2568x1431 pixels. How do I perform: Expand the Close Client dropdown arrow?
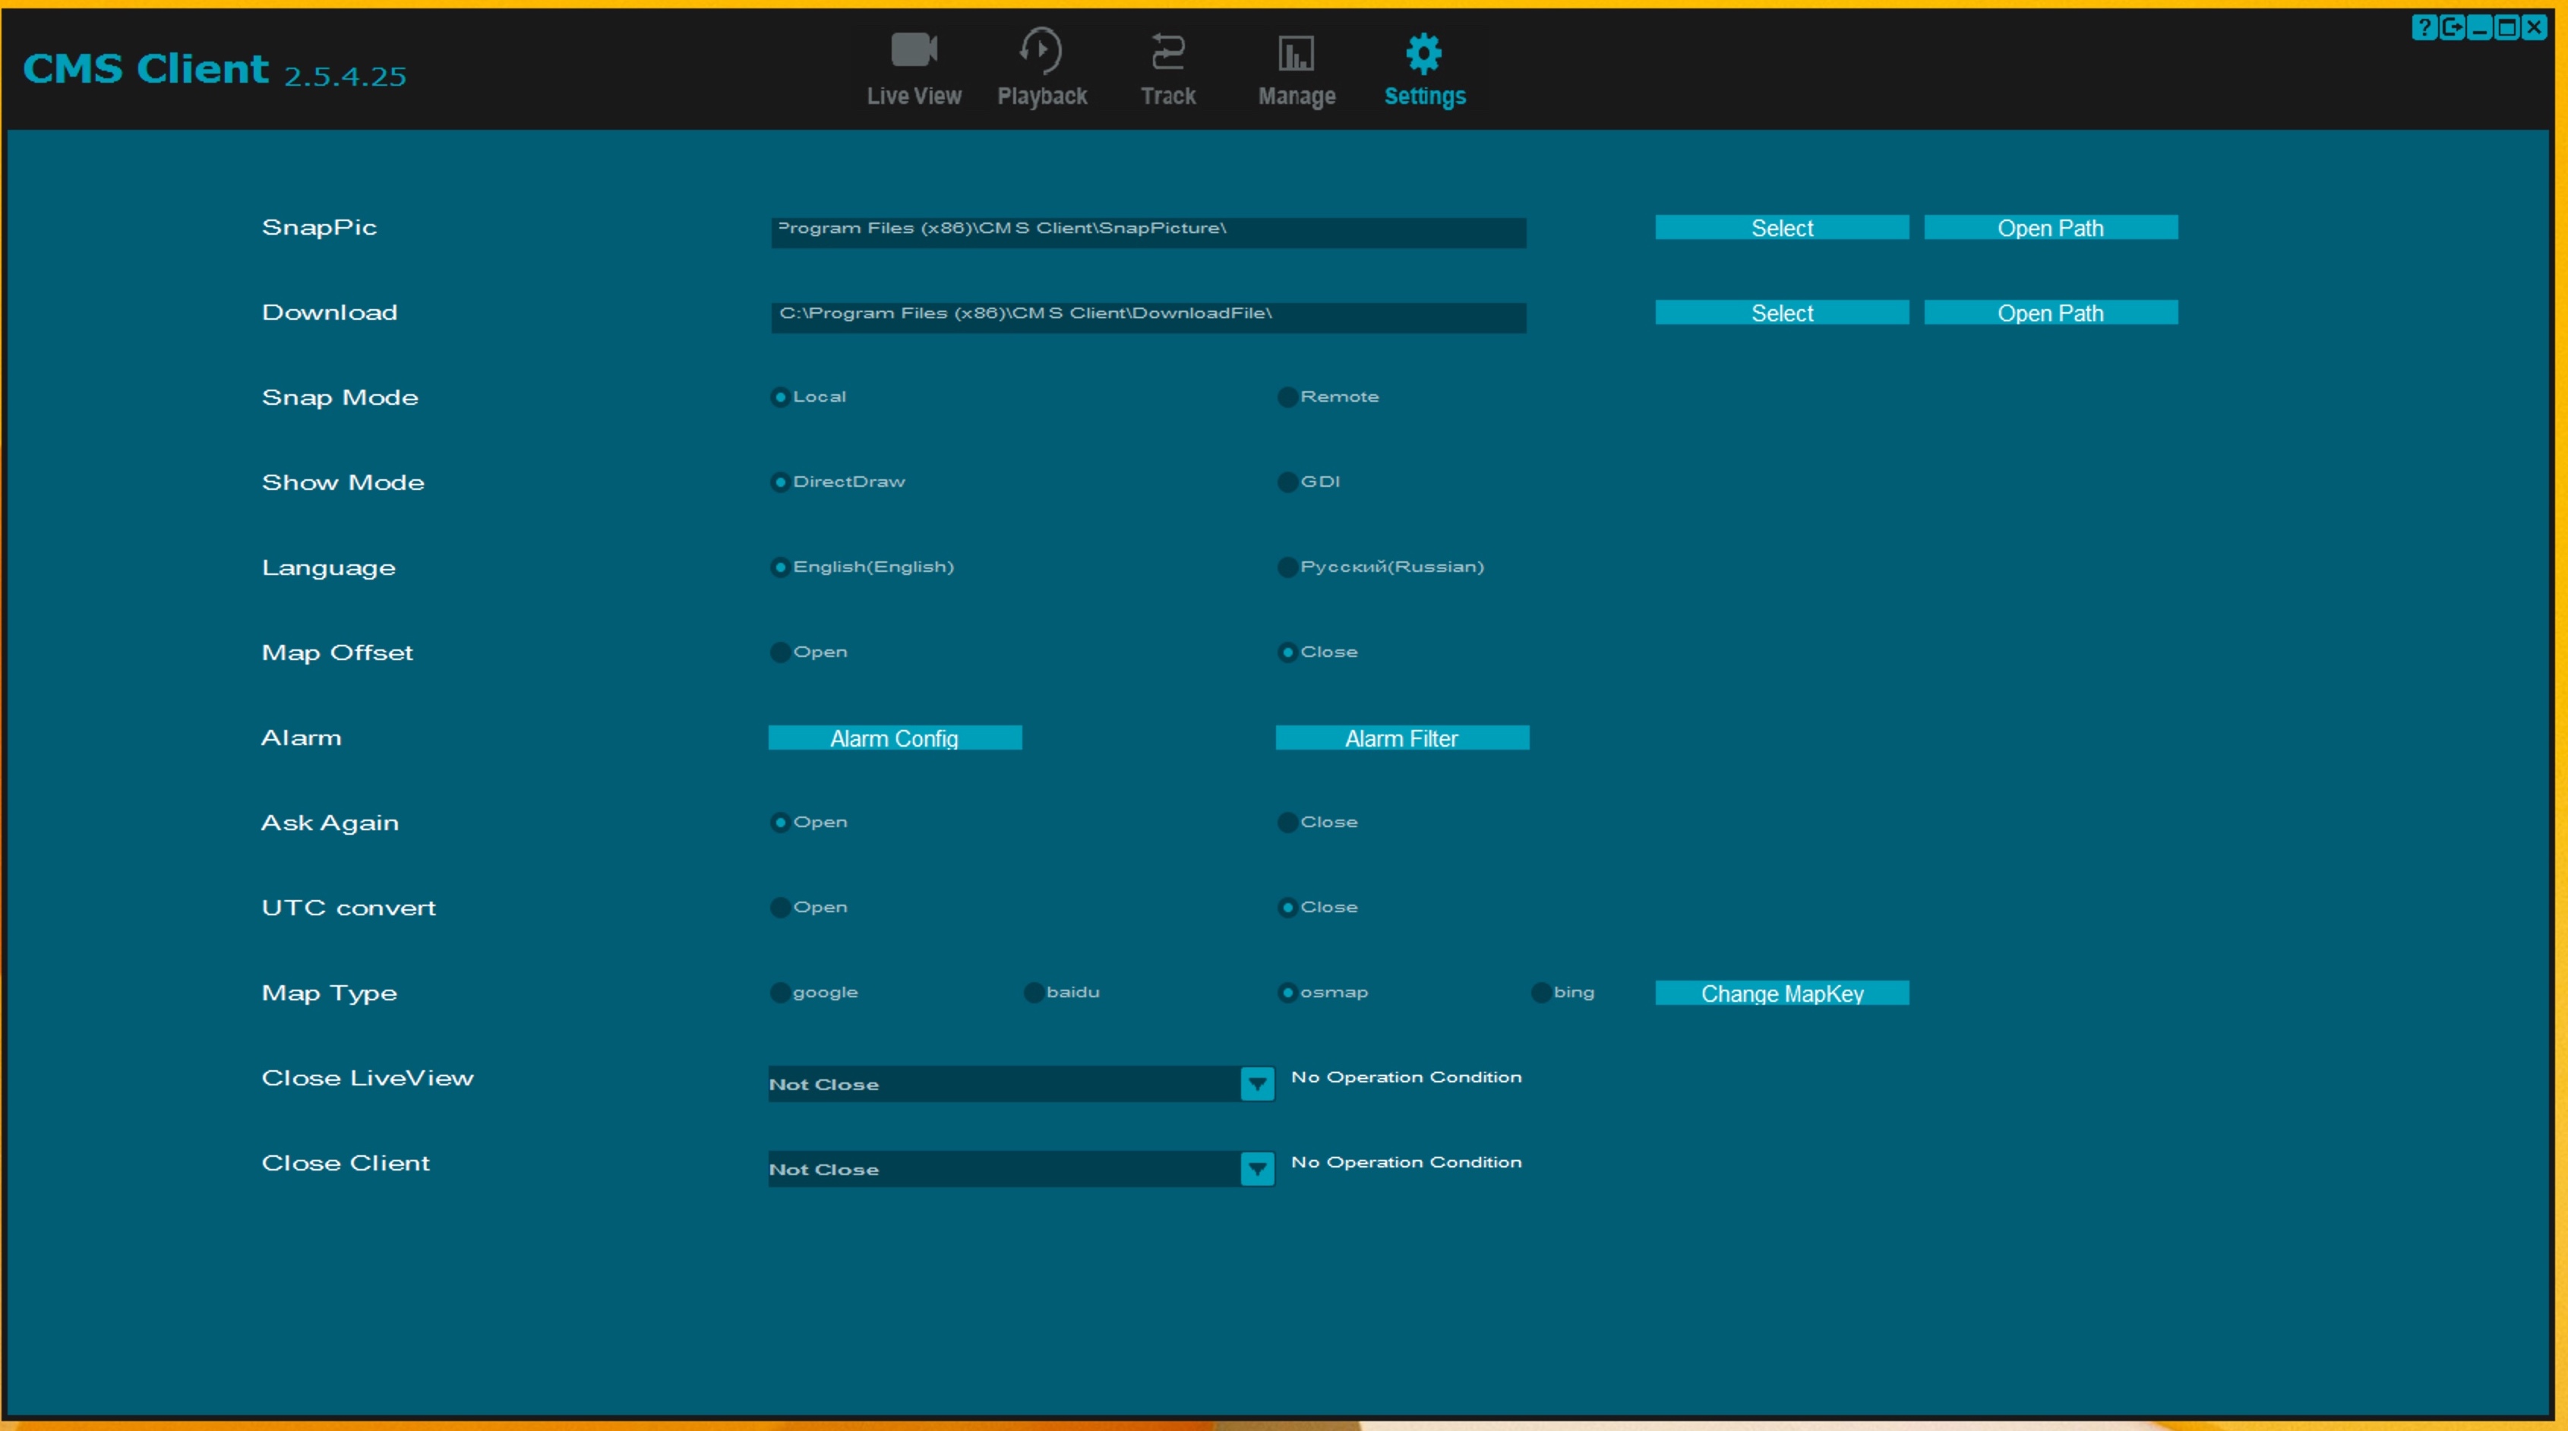1256,1169
